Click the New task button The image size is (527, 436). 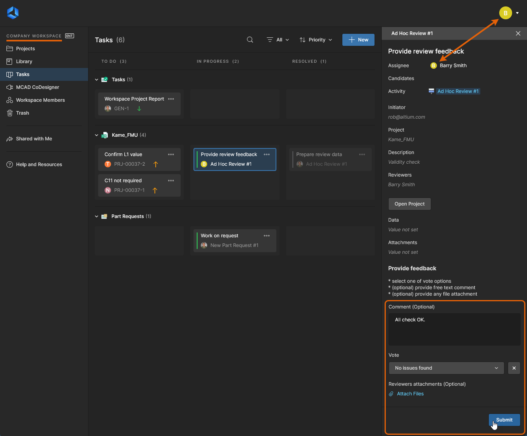tap(358, 40)
